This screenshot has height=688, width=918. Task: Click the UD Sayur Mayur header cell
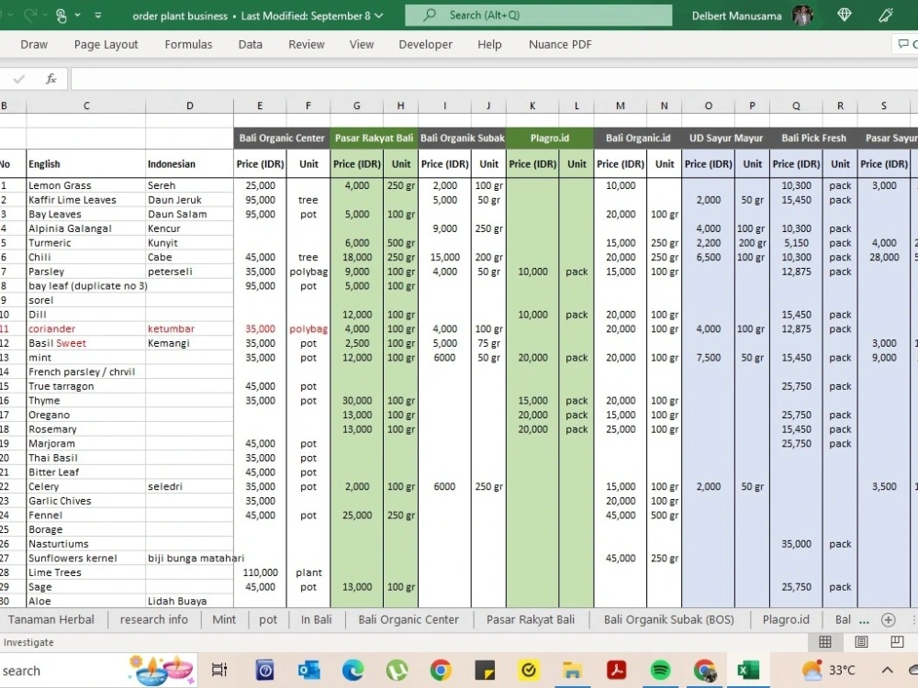pos(725,139)
